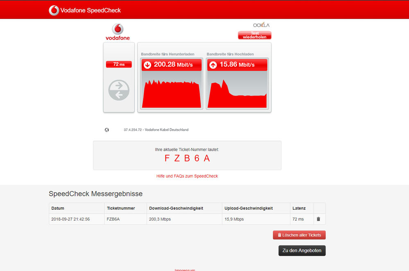Click the Vodafone logo in red header
The width and height of the screenshot is (409, 271).
pos(54,10)
